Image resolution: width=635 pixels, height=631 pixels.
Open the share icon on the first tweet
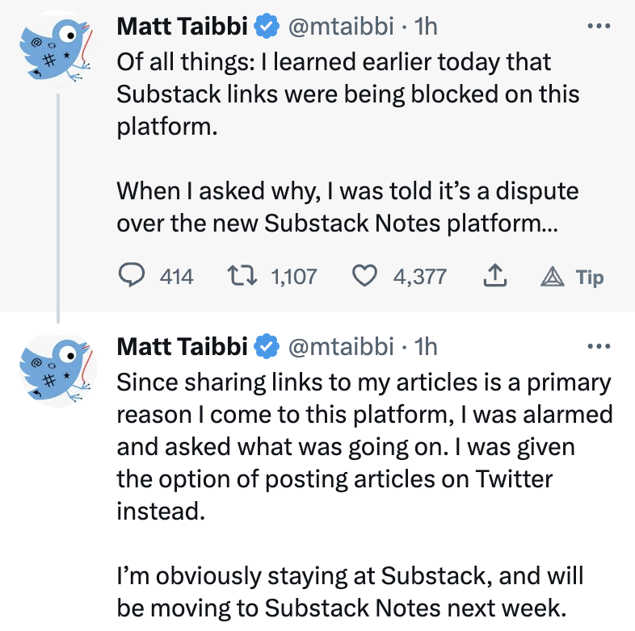tap(495, 275)
